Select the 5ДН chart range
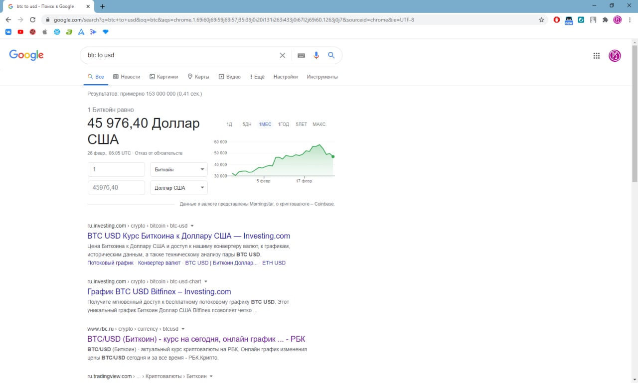 [x=247, y=125]
